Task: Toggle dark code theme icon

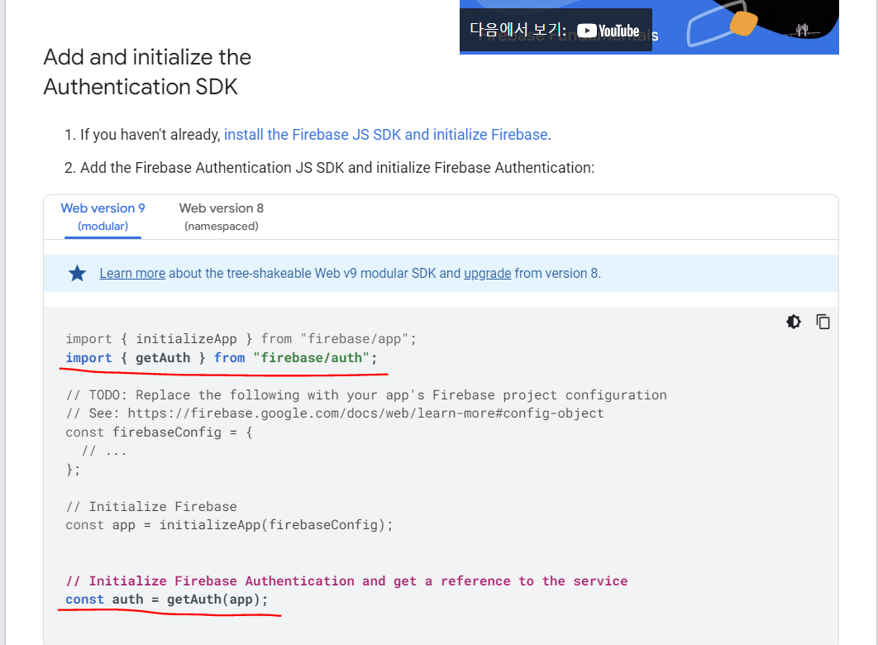Action: click(794, 322)
